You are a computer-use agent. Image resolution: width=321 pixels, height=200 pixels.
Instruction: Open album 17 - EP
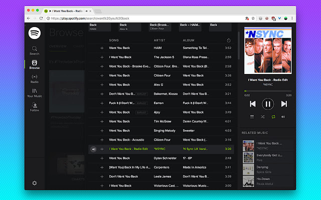coord(187,158)
